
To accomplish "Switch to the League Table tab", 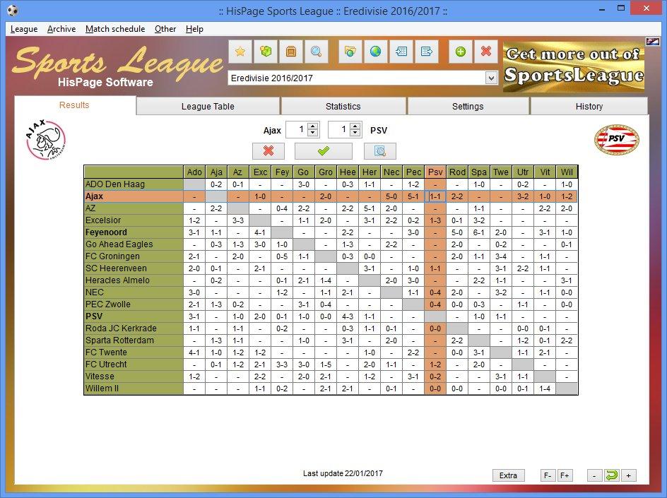I will 208,107.
